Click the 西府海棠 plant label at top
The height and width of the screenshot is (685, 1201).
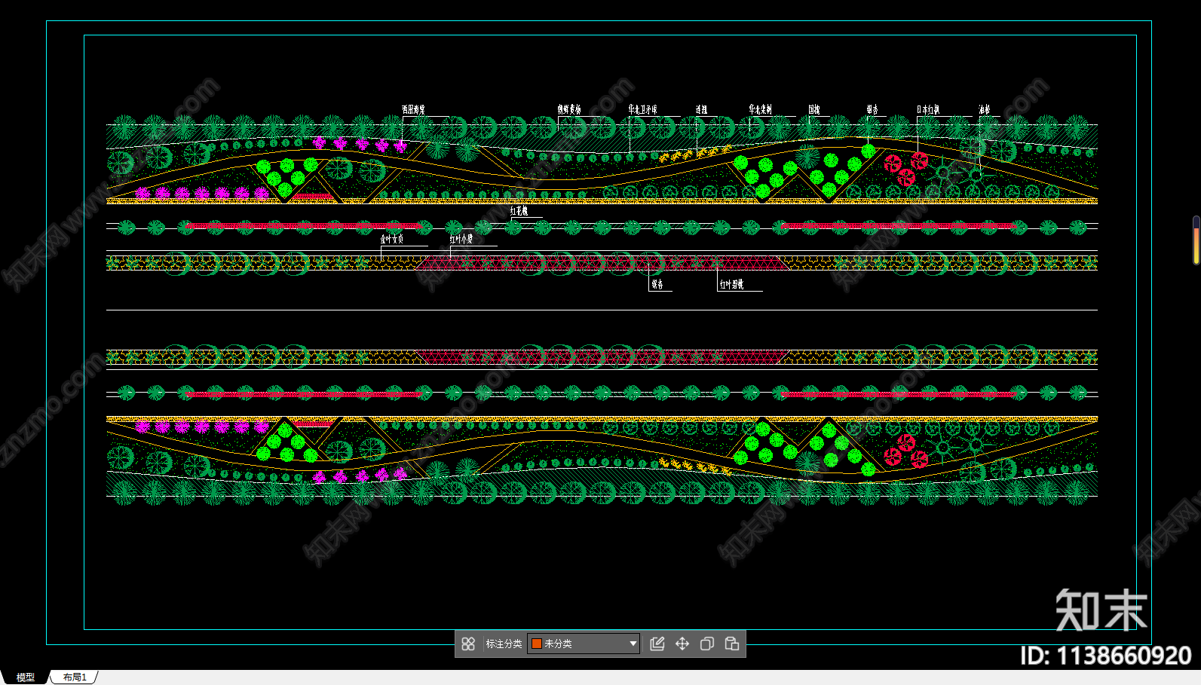pos(413,110)
